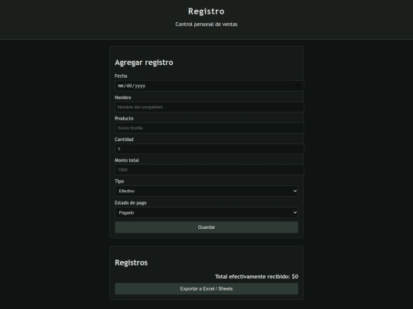Image resolution: width=413 pixels, height=309 pixels.
Task: Click the Producto label
Action: 124,118
